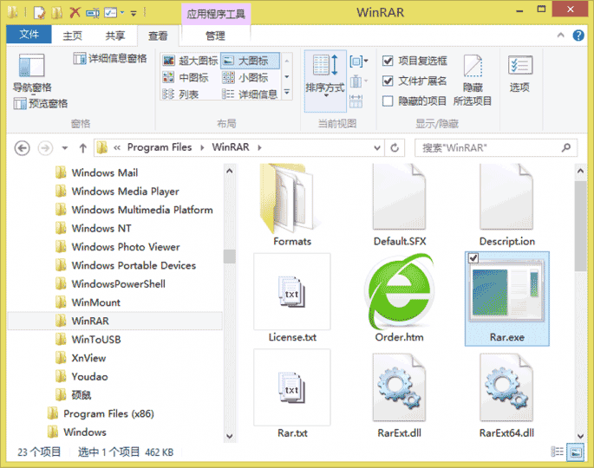Open quick access toolbar customize dropdown
594x468 pixels.
coord(134,14)
